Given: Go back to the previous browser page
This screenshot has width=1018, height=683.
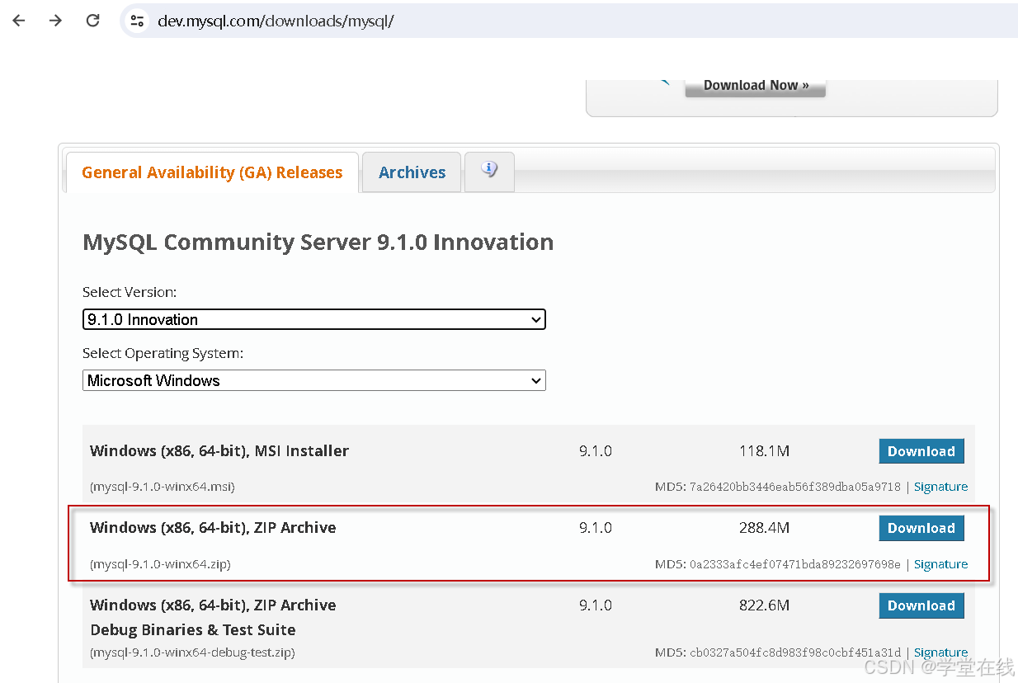Looking at the screenshot, I should click(18, 21).
